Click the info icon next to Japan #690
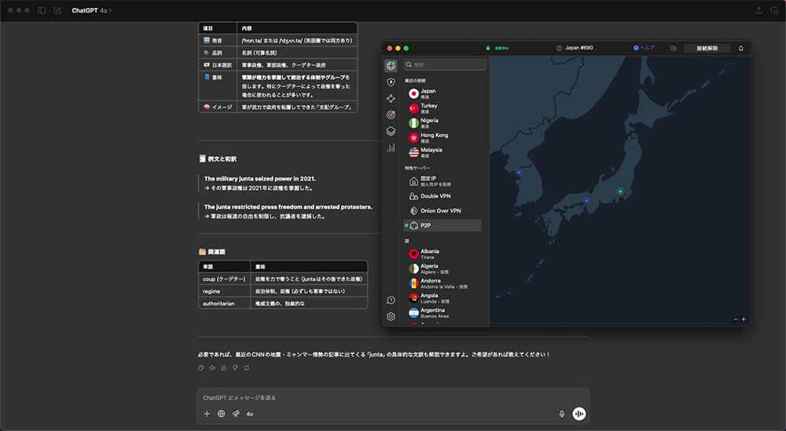This screenshot has height=431, width=786. [559, 48]
